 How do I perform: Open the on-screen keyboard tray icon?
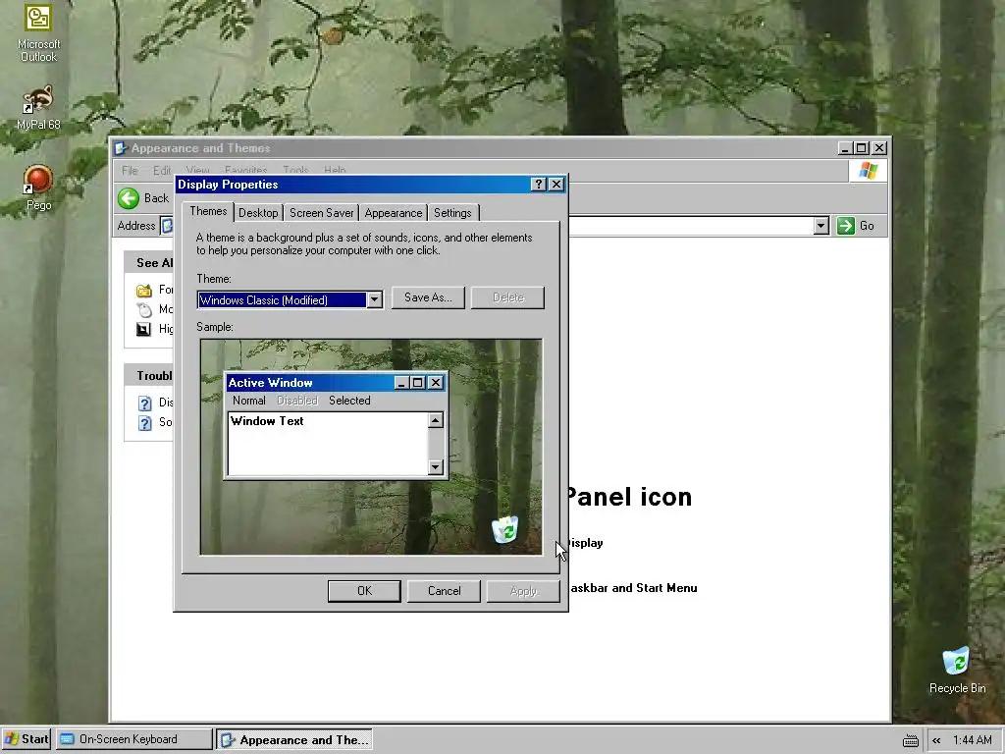tap(910, 740)
